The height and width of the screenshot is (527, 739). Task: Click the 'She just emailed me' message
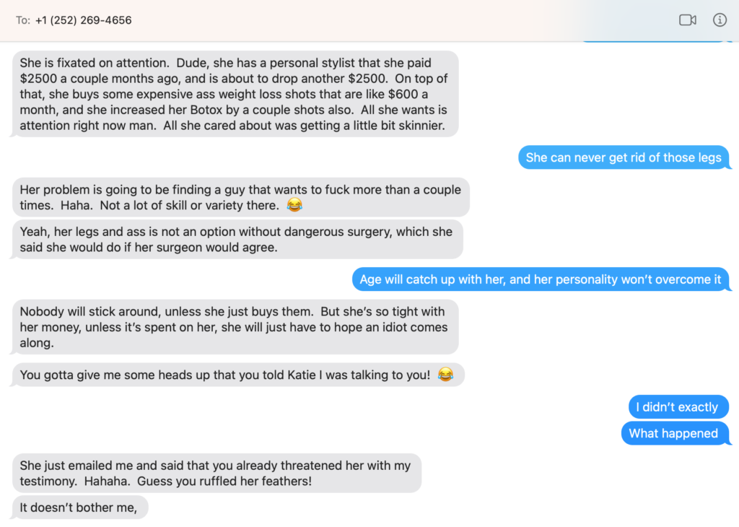pyautogui.click(x=215, y=473)
